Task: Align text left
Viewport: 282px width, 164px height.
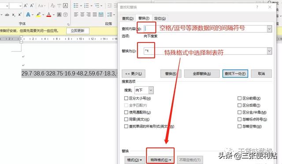Action: tap(76, 14)
